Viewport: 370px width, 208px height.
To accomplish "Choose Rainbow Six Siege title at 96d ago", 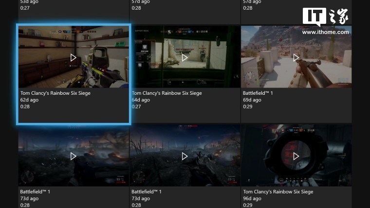I will (278, 192).
